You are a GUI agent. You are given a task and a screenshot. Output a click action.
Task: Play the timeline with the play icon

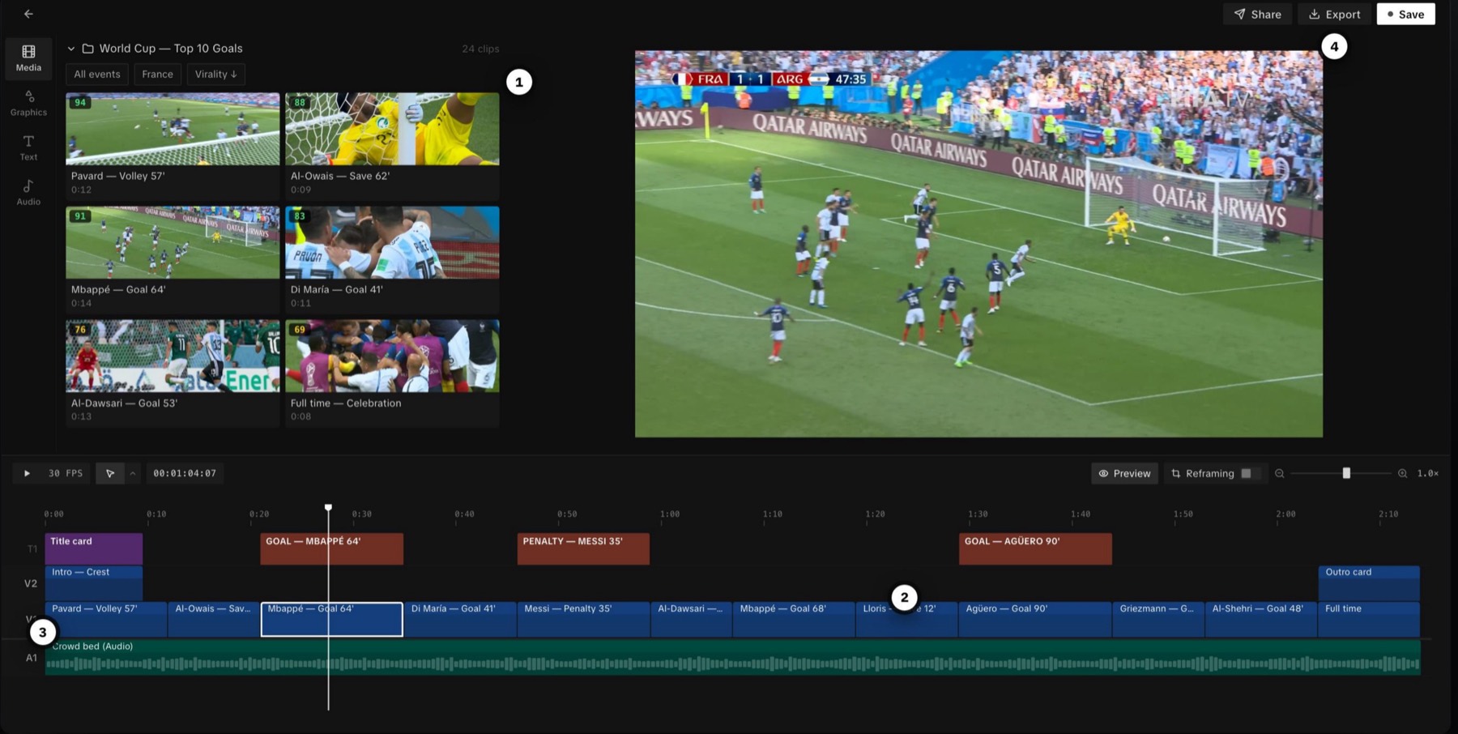click(x=27, y=473)
